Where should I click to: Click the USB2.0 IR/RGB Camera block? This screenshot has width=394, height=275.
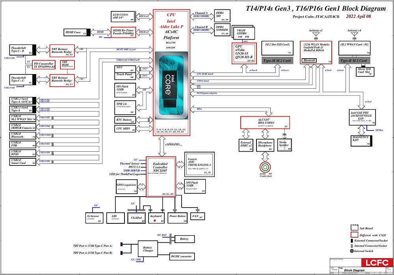tap(22, 127)
